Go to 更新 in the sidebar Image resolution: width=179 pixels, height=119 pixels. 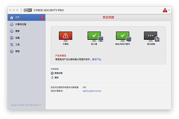pos(17,31)
